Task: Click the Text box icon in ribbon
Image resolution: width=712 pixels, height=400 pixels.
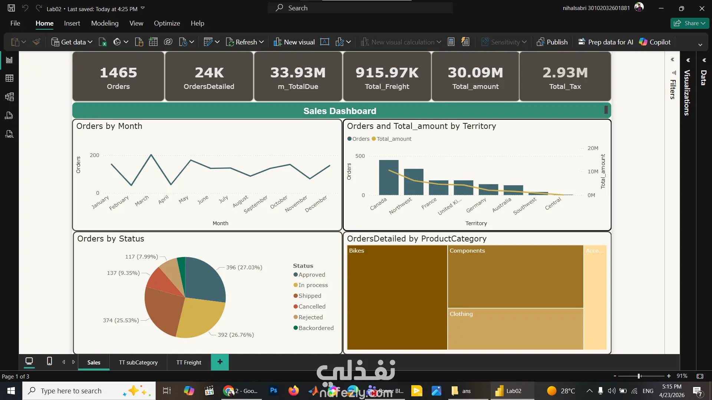Action: [x=324, y=42]
